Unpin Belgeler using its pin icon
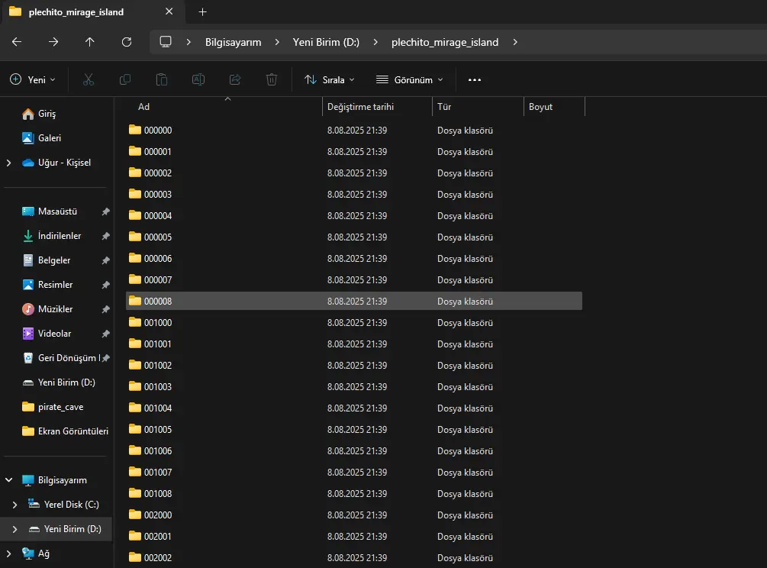 point(105,260)
